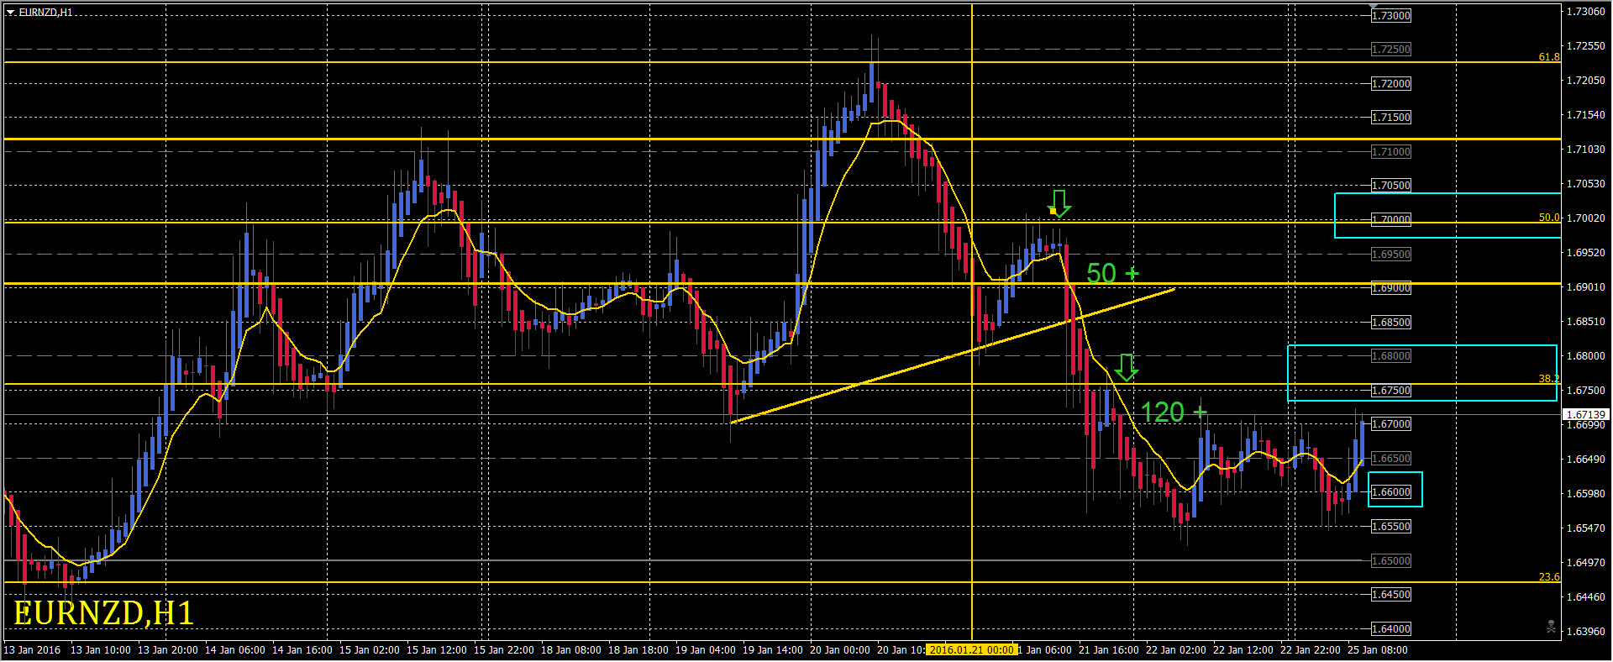
Task: Click the boxed 1.68500 price label
Action: (1391, 323)
